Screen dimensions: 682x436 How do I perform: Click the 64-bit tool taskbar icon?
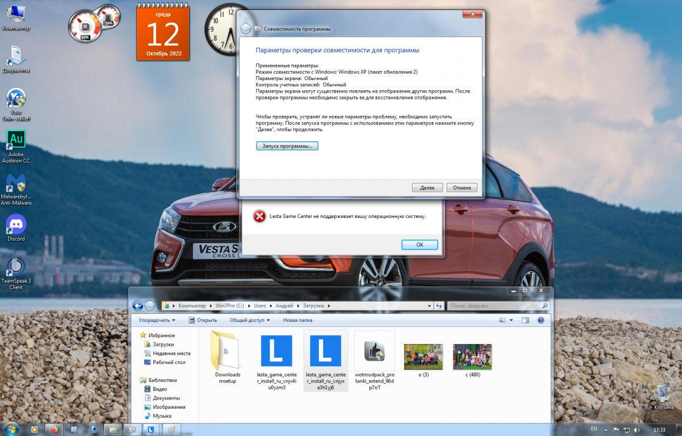pos(74,429)
